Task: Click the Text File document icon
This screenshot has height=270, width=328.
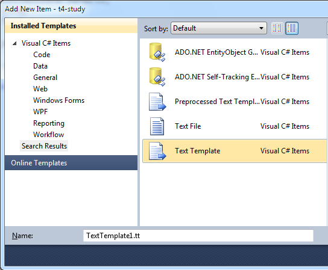Action: coord(157,126)
